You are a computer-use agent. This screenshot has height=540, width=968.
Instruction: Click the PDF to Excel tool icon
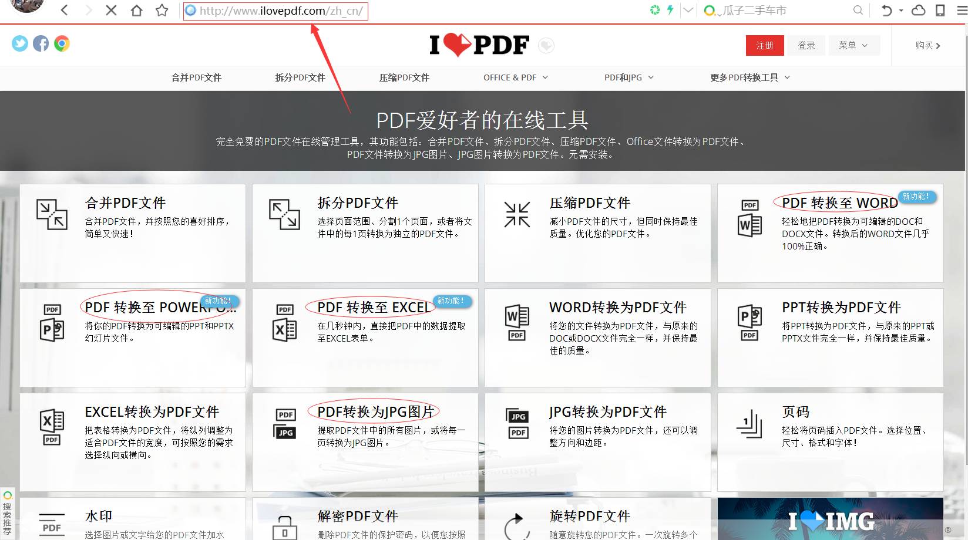[284, 322]
